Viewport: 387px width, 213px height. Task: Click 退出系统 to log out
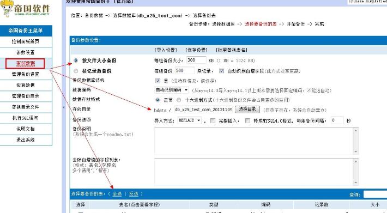26,139
